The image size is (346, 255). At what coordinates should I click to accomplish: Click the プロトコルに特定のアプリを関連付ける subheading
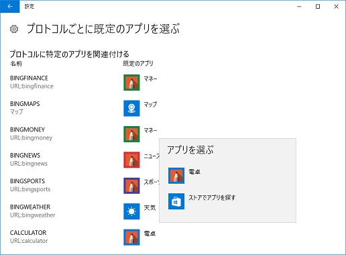click(x=70, y=54)
